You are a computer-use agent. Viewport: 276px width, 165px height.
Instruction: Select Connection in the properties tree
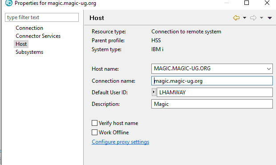point(29,28)
